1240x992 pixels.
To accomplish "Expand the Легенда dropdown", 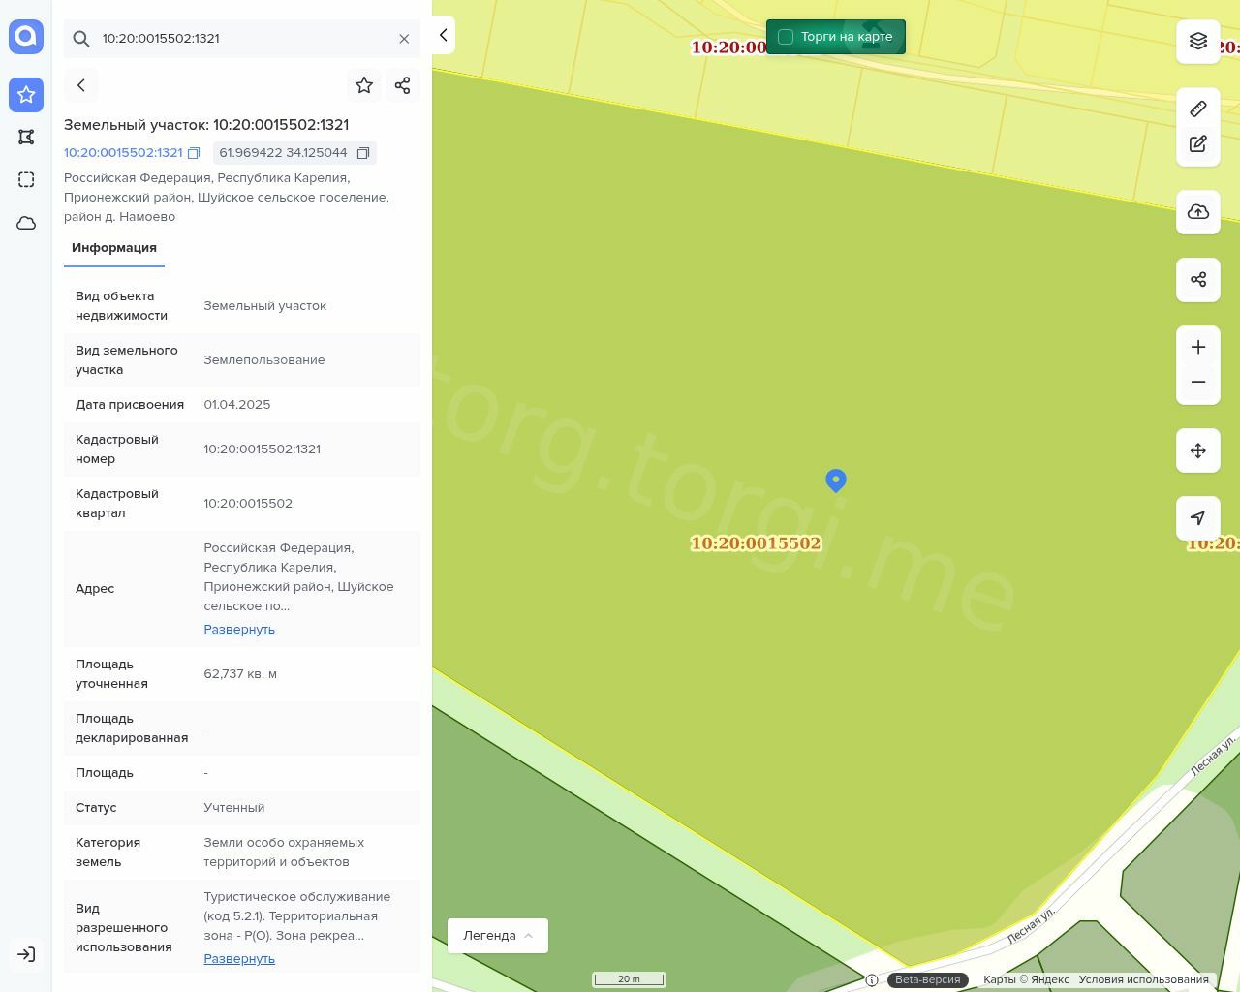I will (498, 936).
